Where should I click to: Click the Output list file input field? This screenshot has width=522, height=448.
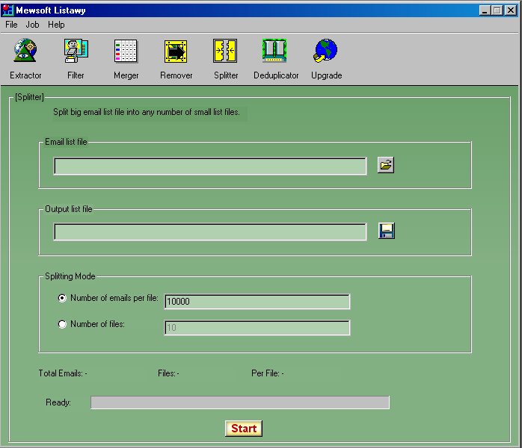coord(210,231)
